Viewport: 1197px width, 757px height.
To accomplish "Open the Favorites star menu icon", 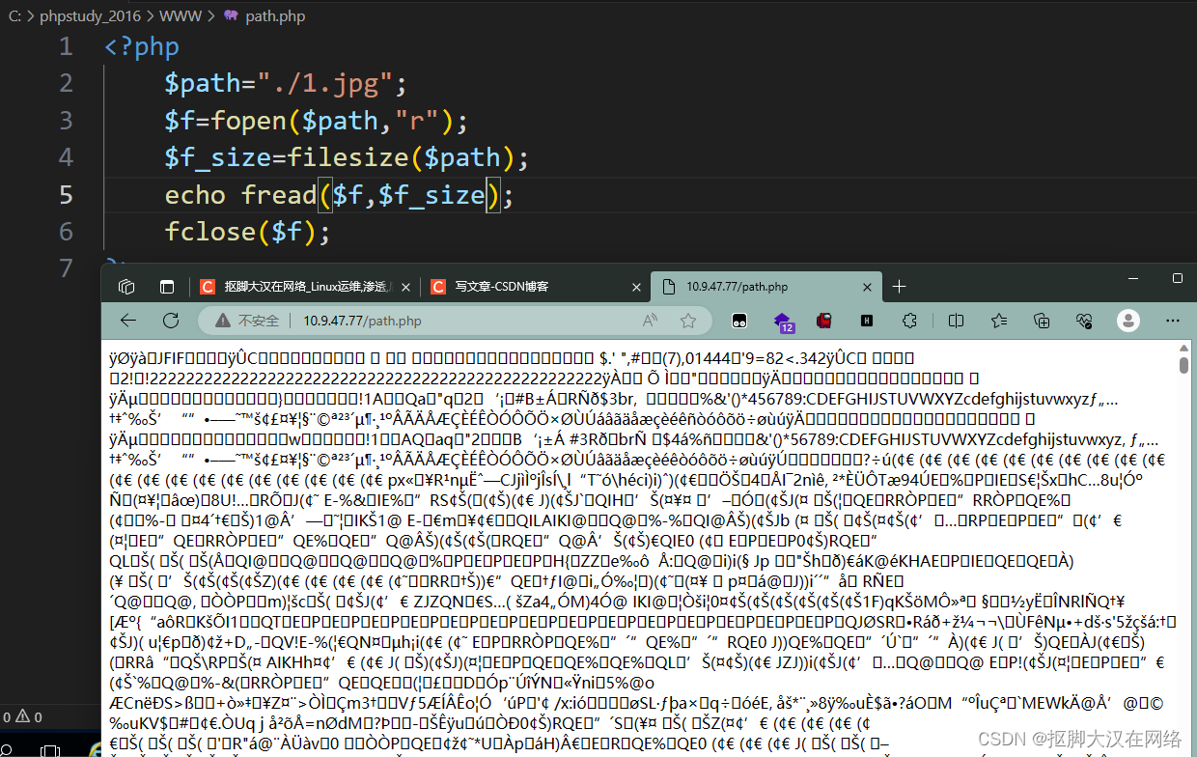I will (999, 321).
